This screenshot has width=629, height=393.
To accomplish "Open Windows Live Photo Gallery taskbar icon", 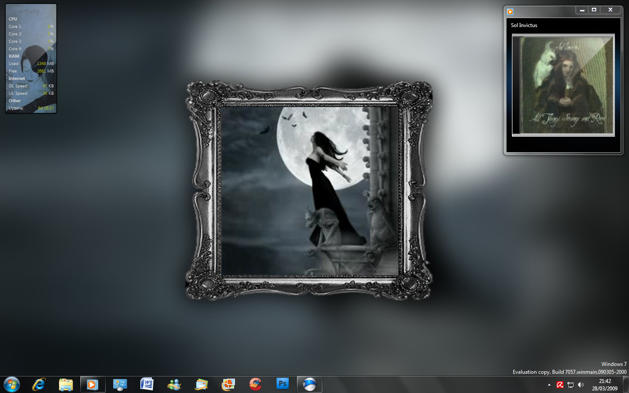I will [x=228, y=385].
